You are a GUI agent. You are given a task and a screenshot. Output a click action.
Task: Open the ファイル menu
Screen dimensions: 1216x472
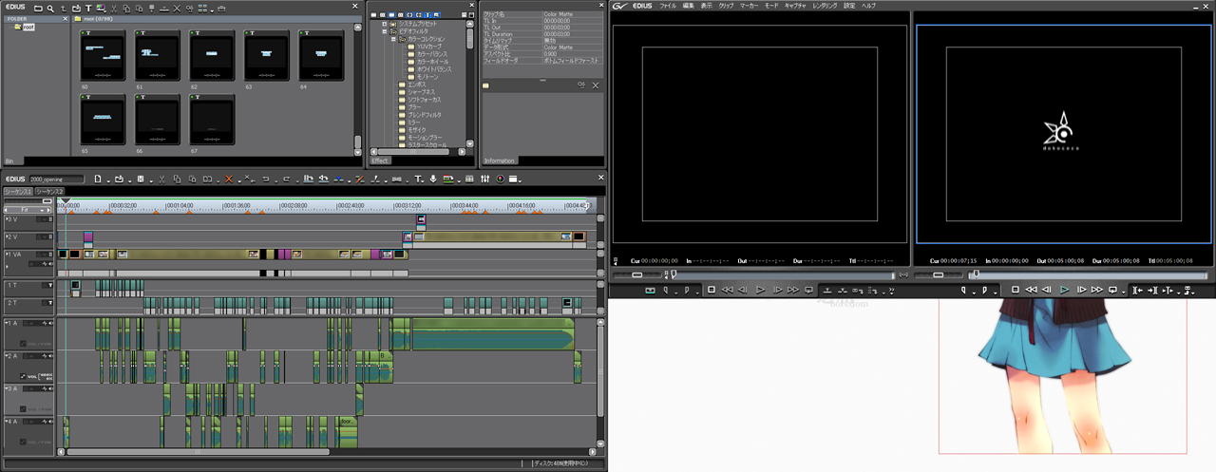[668, 6]
